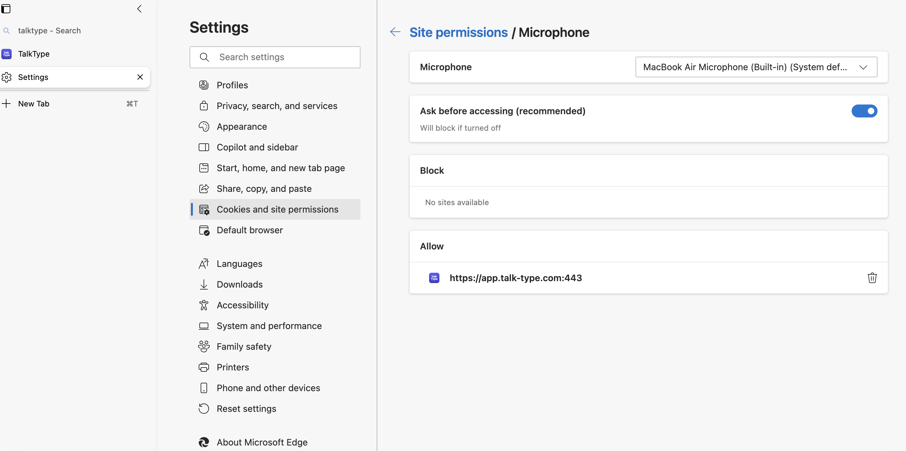Image resolution: width=906 pixels, height=451 pixels.
Task: Click the Block section heading
Action: (x=432, y=170)
